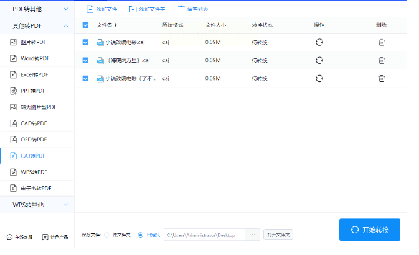Click the 特色产品 icon at bottom
This screenshot has width=419, height=255.
click(x=45, y=237)
